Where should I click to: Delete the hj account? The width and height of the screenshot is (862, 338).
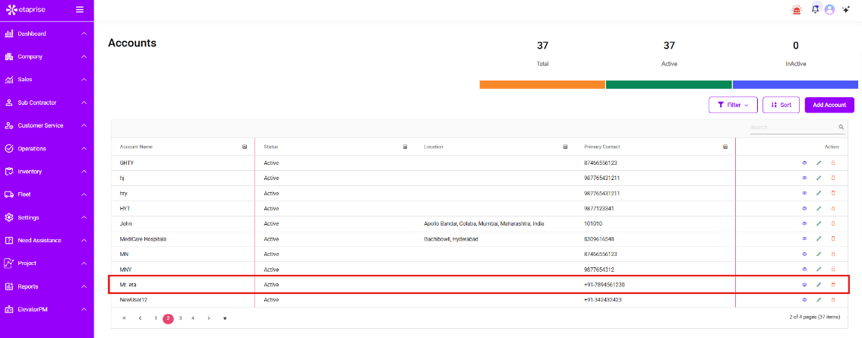coord(833,178)
